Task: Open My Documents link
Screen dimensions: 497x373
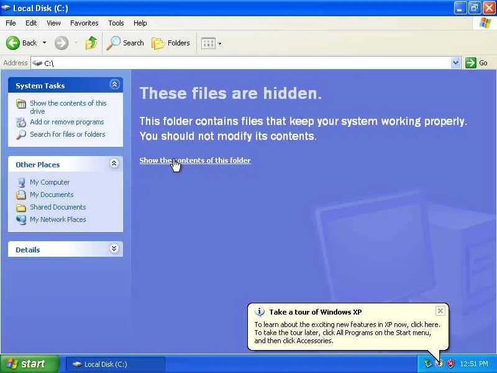Action: pyautogui.click(x=52, y=195)
